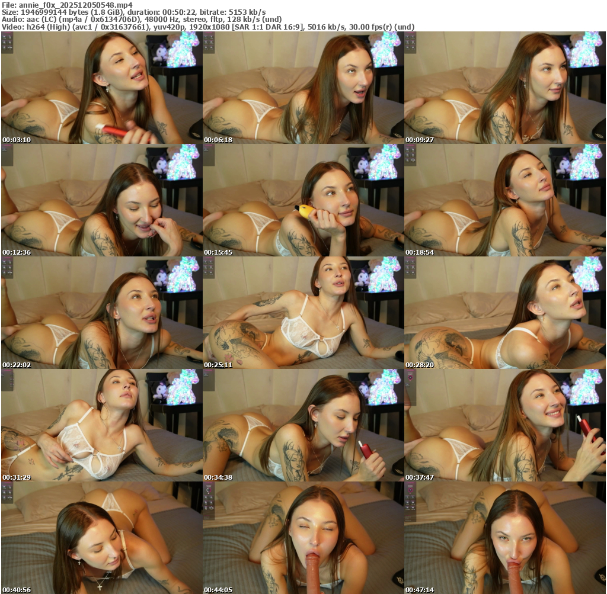The width and height of the screenshot is (607, 594).
Task: Open the frame marked 00:12:36
Action: point(101,200)
